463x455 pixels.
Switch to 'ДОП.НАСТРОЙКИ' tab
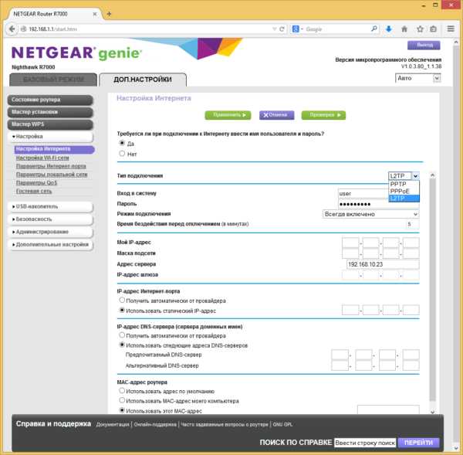pos(143,80)
